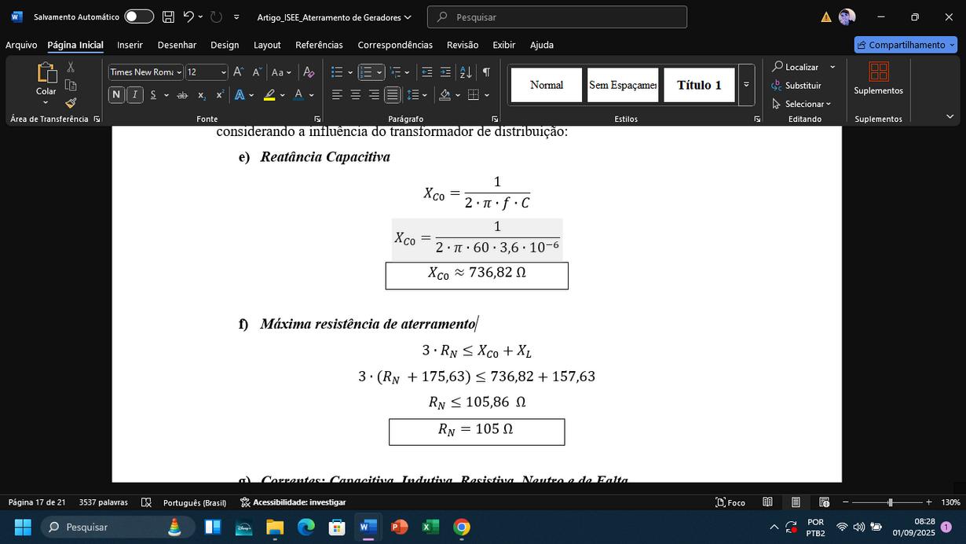Open Excel from the taskbar
966x544 pixels.
[430, 527]
